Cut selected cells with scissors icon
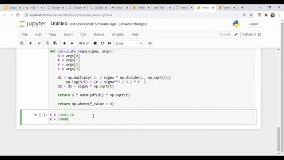The image size is (284, 160). 39,43
